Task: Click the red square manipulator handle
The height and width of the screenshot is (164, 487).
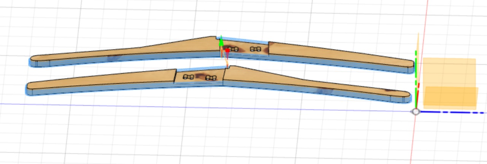Action: (227, 50)
